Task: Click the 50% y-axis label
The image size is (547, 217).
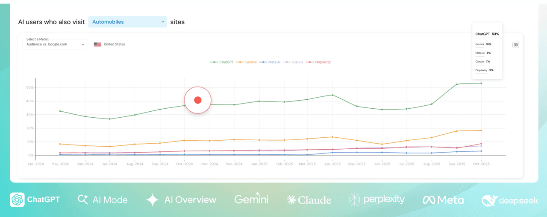Action: click(30, 88)
